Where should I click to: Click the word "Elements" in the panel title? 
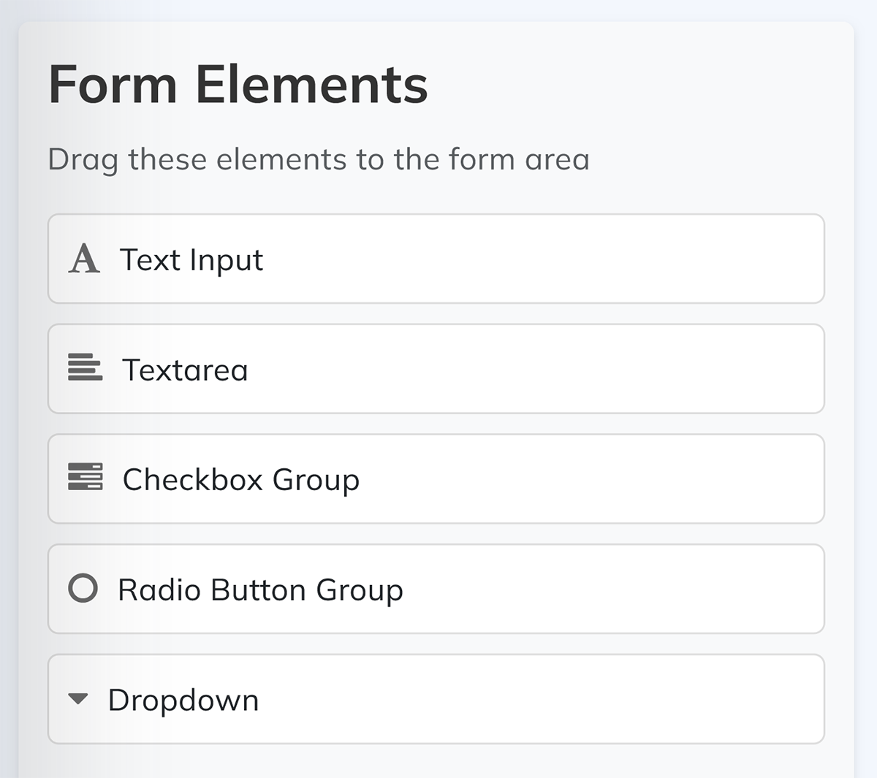311,85
